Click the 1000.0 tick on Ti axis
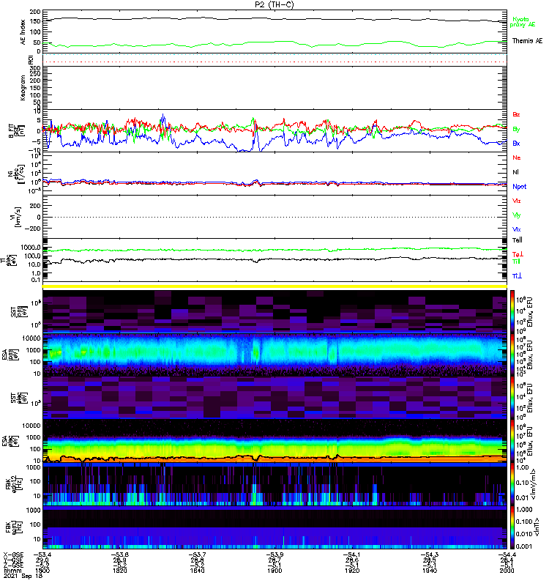Viewport: 549px width, 586px height. coord(31,248)
